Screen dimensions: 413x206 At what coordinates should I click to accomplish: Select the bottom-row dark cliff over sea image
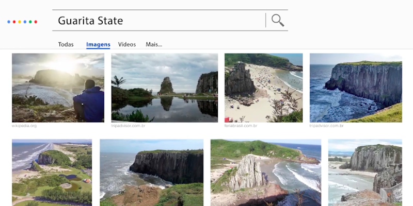(x=151, y=173)
